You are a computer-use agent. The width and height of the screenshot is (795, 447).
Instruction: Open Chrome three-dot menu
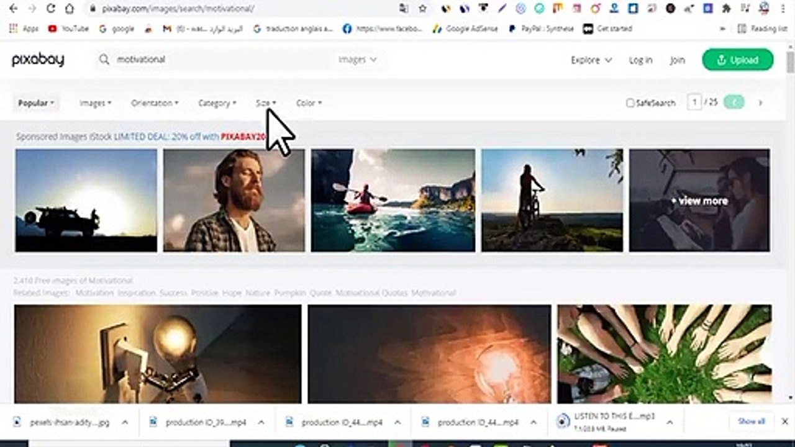783,9
